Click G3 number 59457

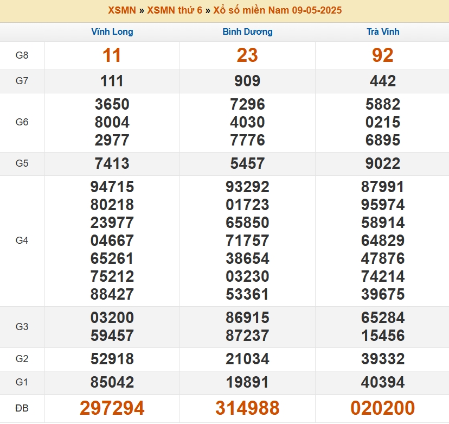click(x=112, y=336)
